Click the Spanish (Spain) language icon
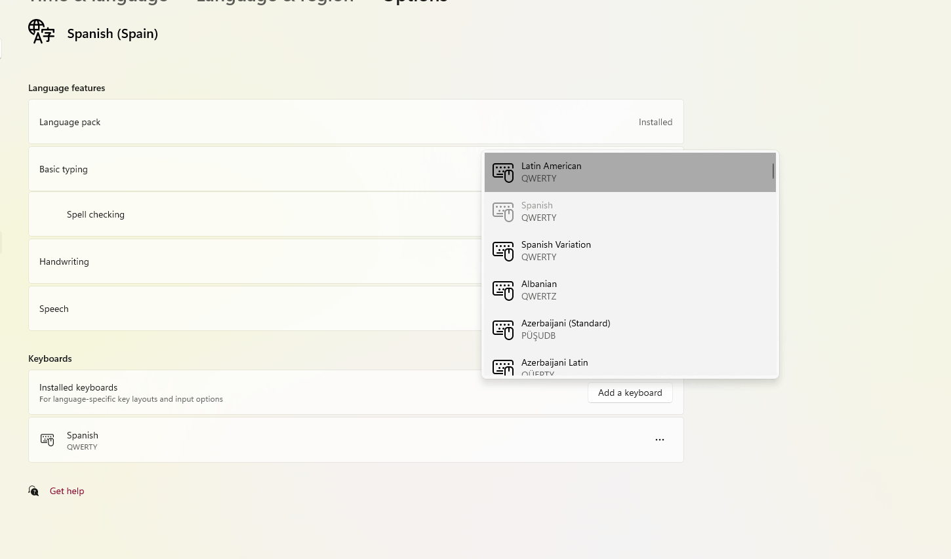Screen dimensions: 951x559 [x=41, y=31]
